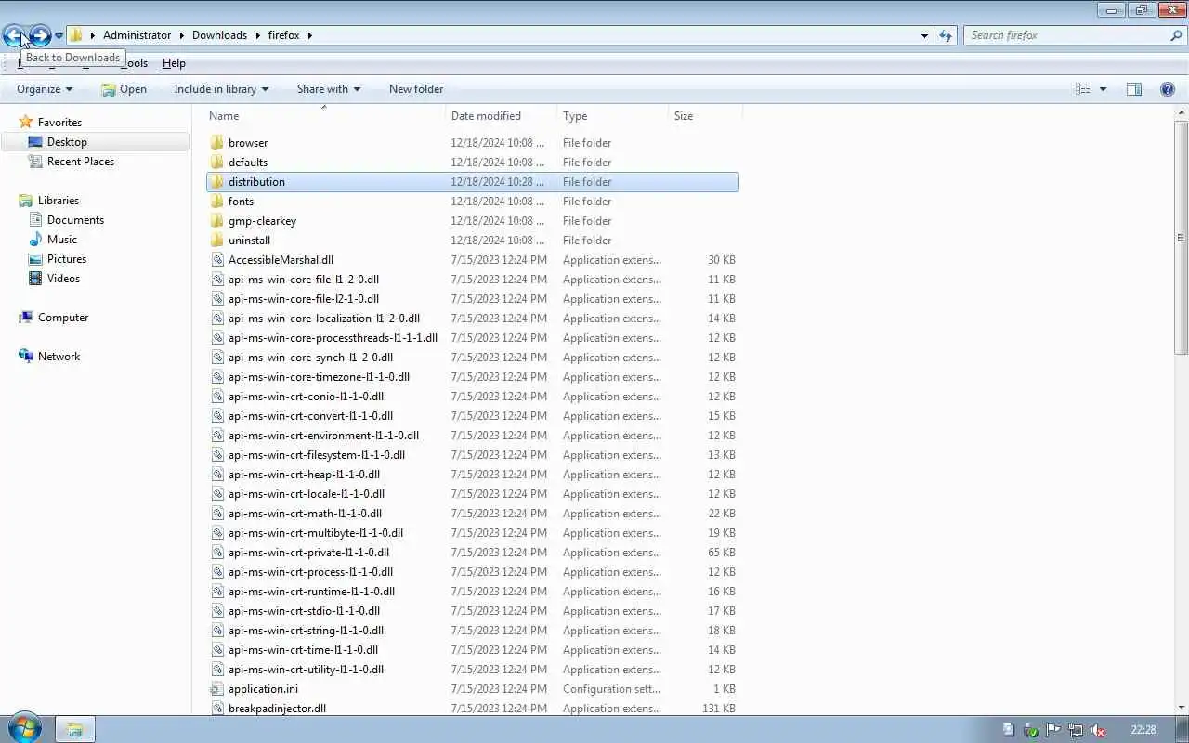Click the taskbar clock showing 22:28
Screen dimensions: 1189x743
(1143, 730)
